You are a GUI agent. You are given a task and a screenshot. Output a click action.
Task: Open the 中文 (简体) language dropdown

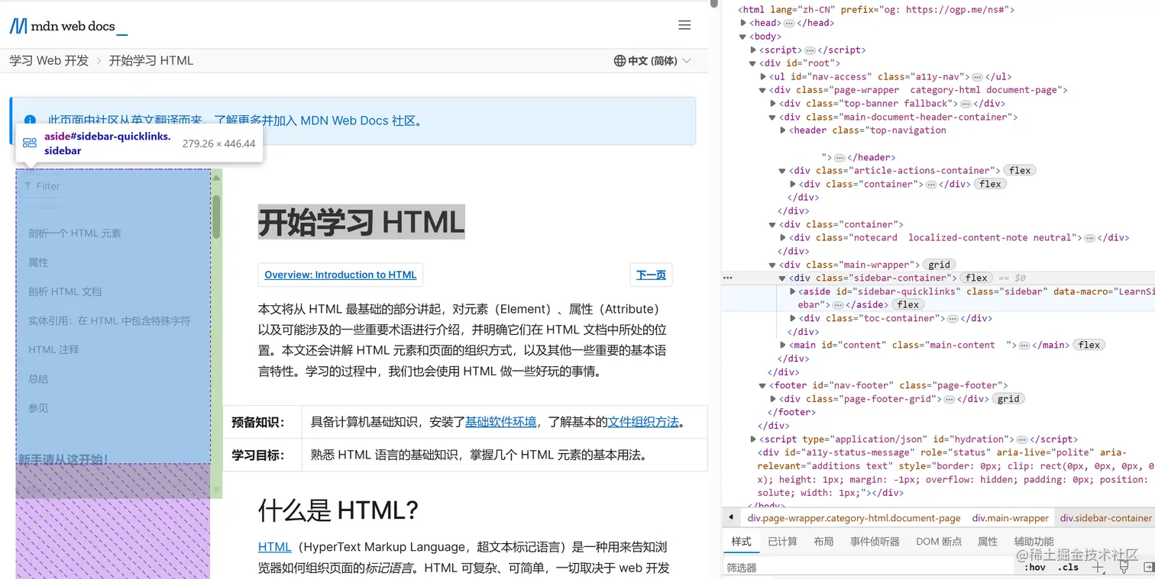652,61
